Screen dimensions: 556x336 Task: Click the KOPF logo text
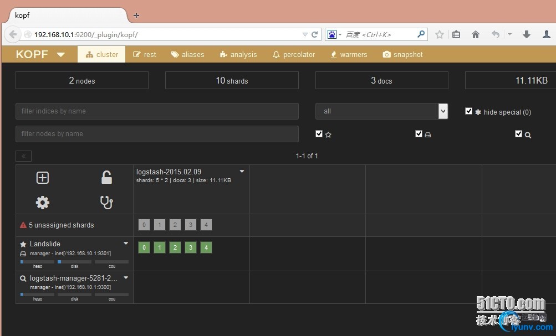[32, 55]
